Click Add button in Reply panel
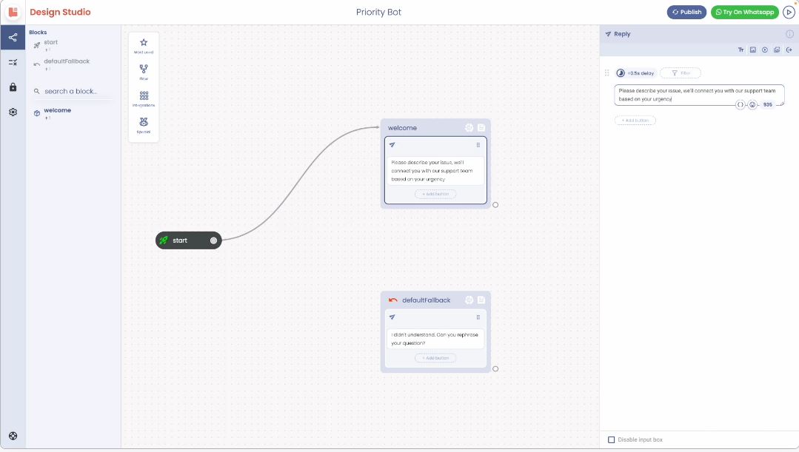Viewport: 799px width, 452px height. click(x=635, y=121)
